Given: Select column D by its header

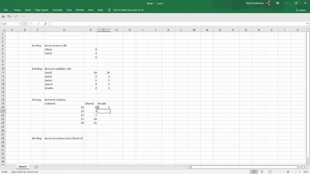Looking at the screenshot, I should coord(64,30).
